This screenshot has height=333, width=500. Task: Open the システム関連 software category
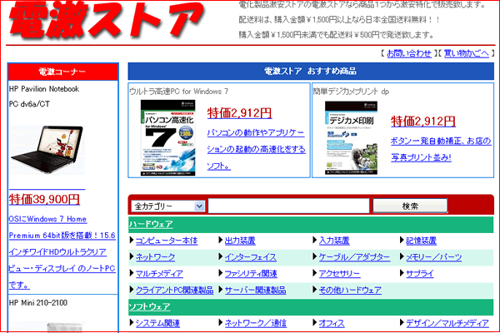(x=157, y=323)
